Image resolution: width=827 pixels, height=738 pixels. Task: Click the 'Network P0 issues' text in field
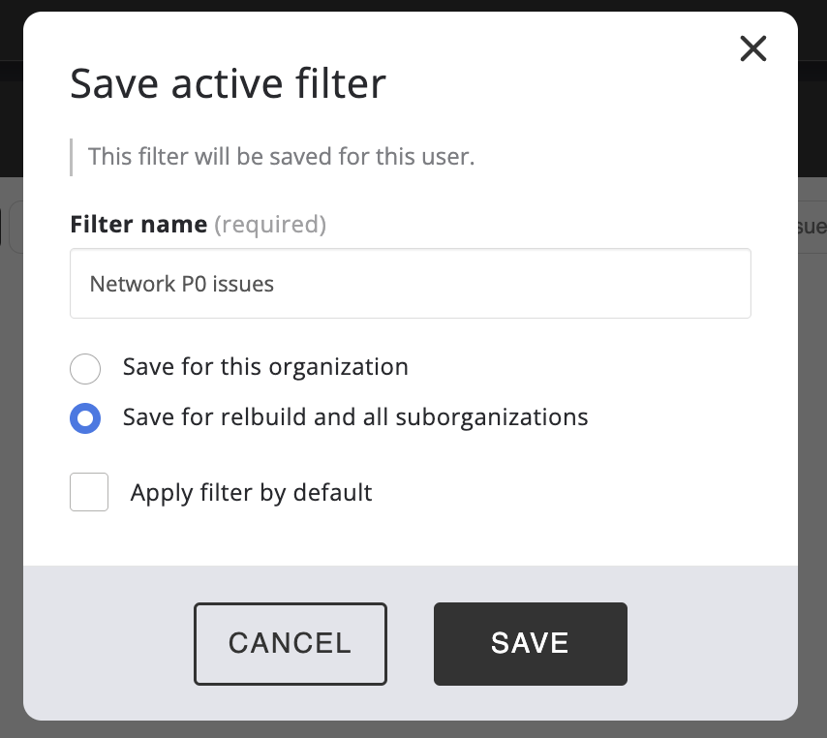coord(182,284)
